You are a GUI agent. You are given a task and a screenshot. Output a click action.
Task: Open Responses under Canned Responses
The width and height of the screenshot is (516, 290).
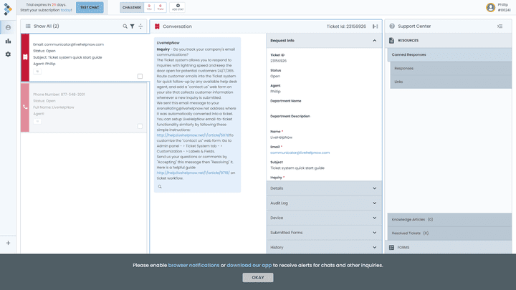point(403,68)
